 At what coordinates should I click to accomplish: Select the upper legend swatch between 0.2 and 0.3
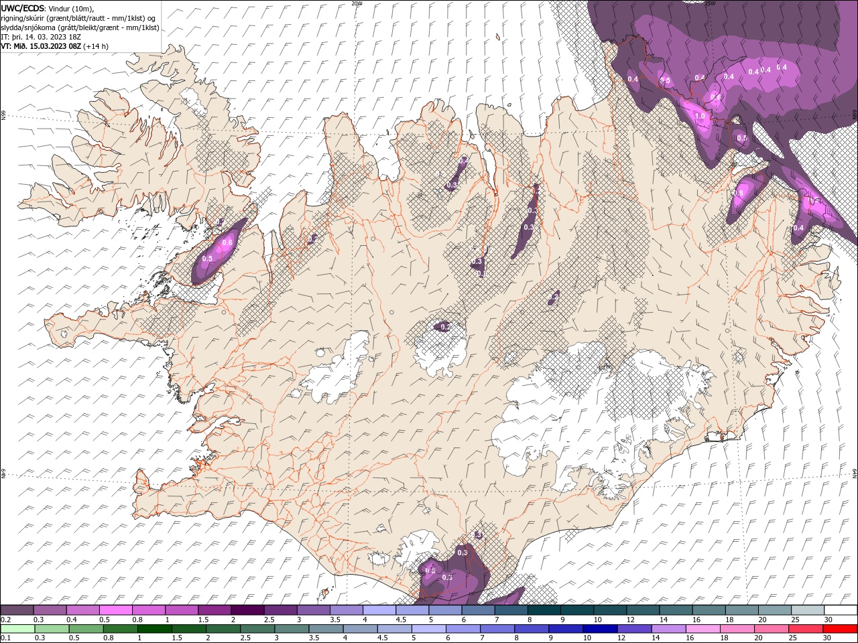pyautogui.click(x=17, y=610)
